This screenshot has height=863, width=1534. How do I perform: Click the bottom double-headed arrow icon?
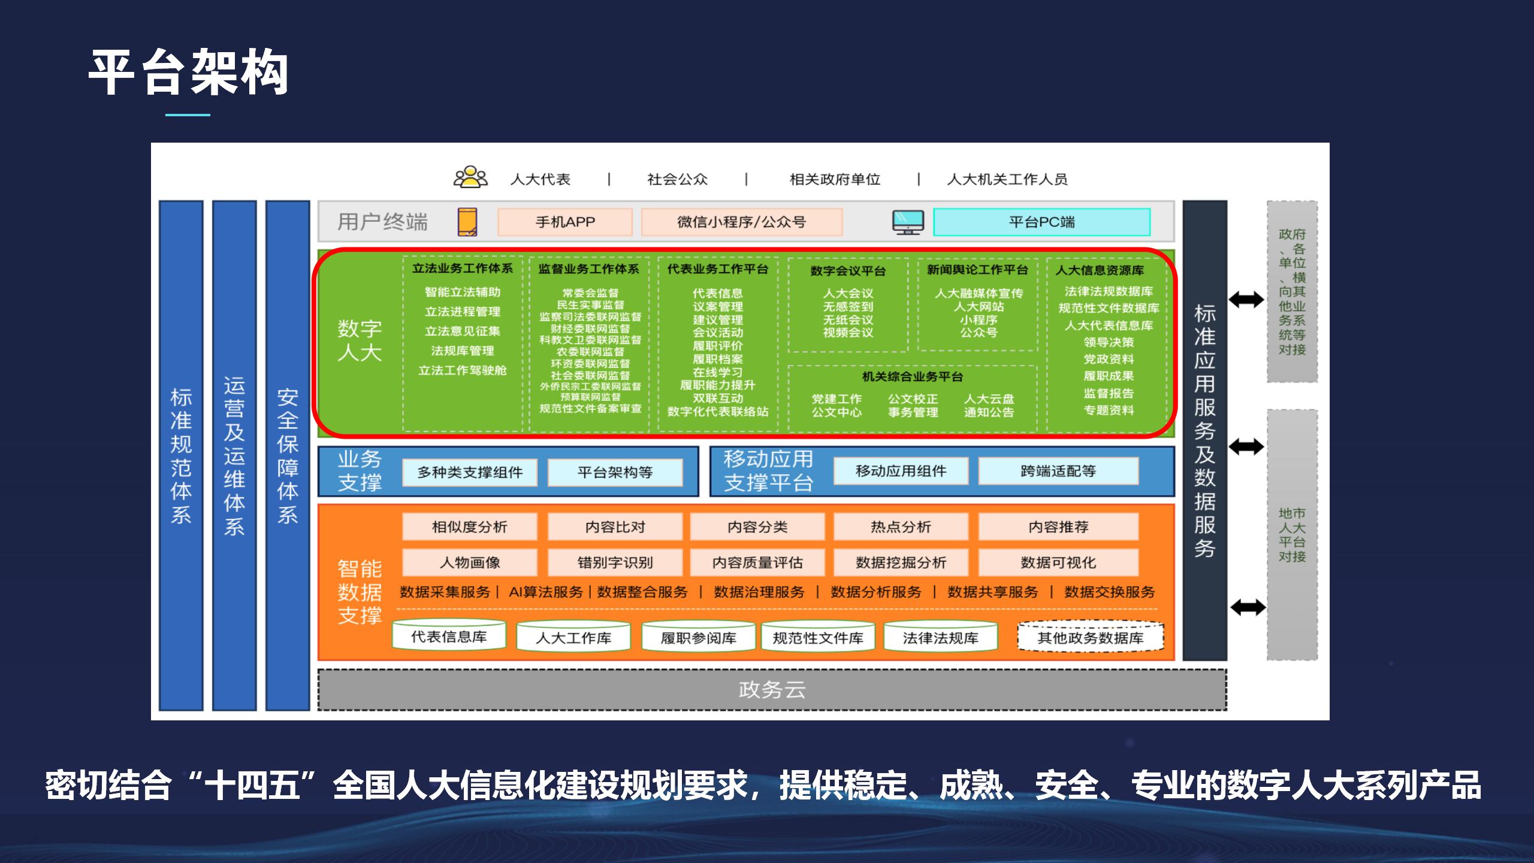[x=1248, y=607]
